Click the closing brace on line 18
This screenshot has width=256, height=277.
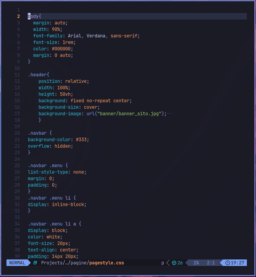point(40,120)
